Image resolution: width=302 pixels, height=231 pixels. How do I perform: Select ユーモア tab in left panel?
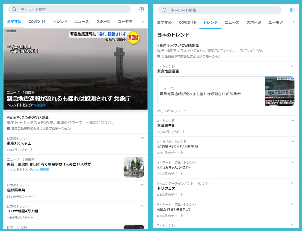(x=125, y=22)
